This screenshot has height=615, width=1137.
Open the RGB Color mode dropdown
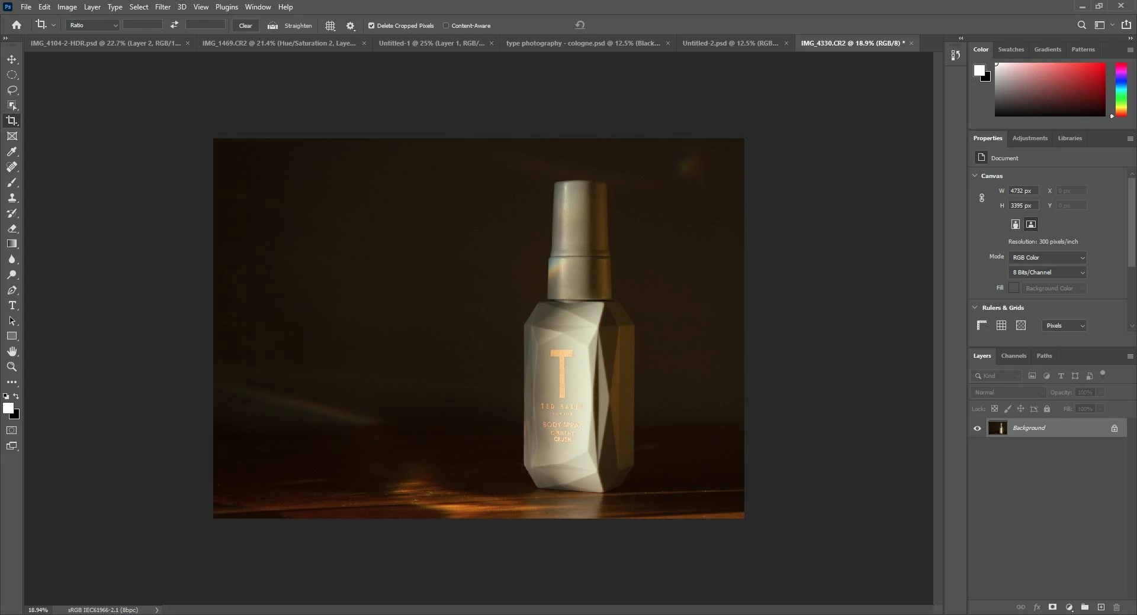pyautogui.click(x=1048, y=258)
